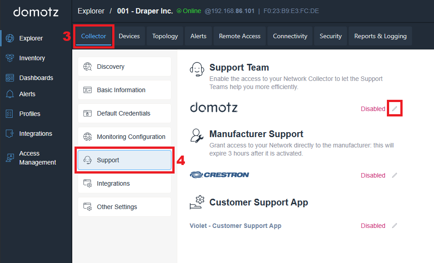Open the Reports & Logging tab
This screenshot has width=434, height=263.
[x=380, y=36]
